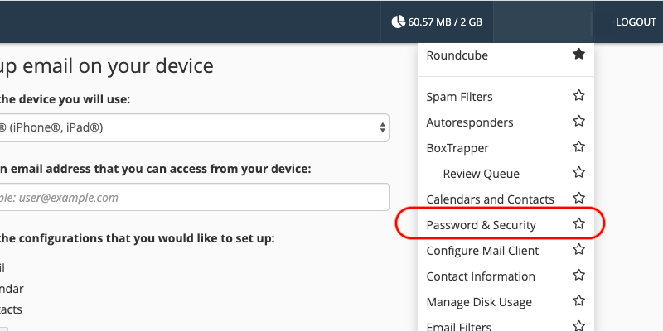Viewport: 663px width, 331px height.
Task: Star the Review Queue item
Action: [x=578, y=172]
